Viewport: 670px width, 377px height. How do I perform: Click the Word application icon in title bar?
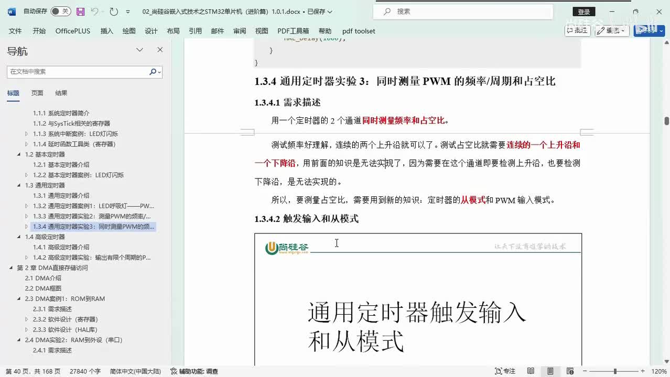(12, 11)
